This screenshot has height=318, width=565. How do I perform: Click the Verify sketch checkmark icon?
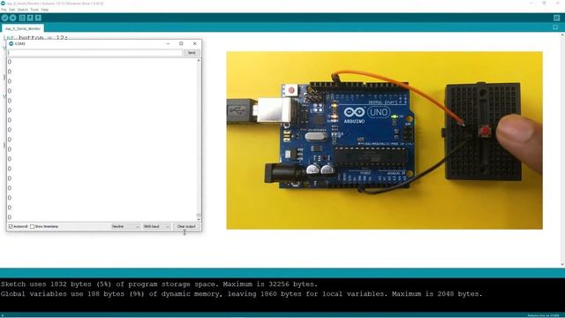pyautogui.click(x=4, y=18)
